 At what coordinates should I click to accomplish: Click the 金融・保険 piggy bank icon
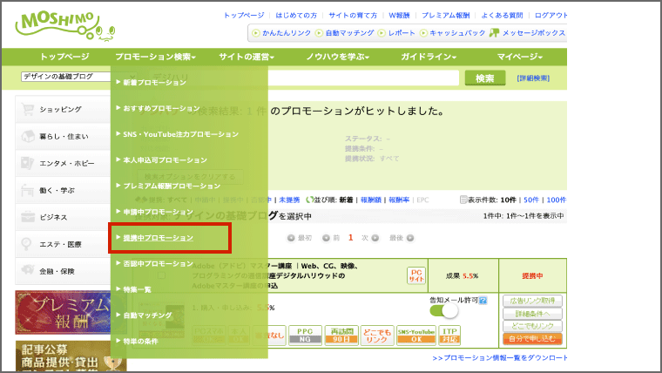(x=28, y=271)
